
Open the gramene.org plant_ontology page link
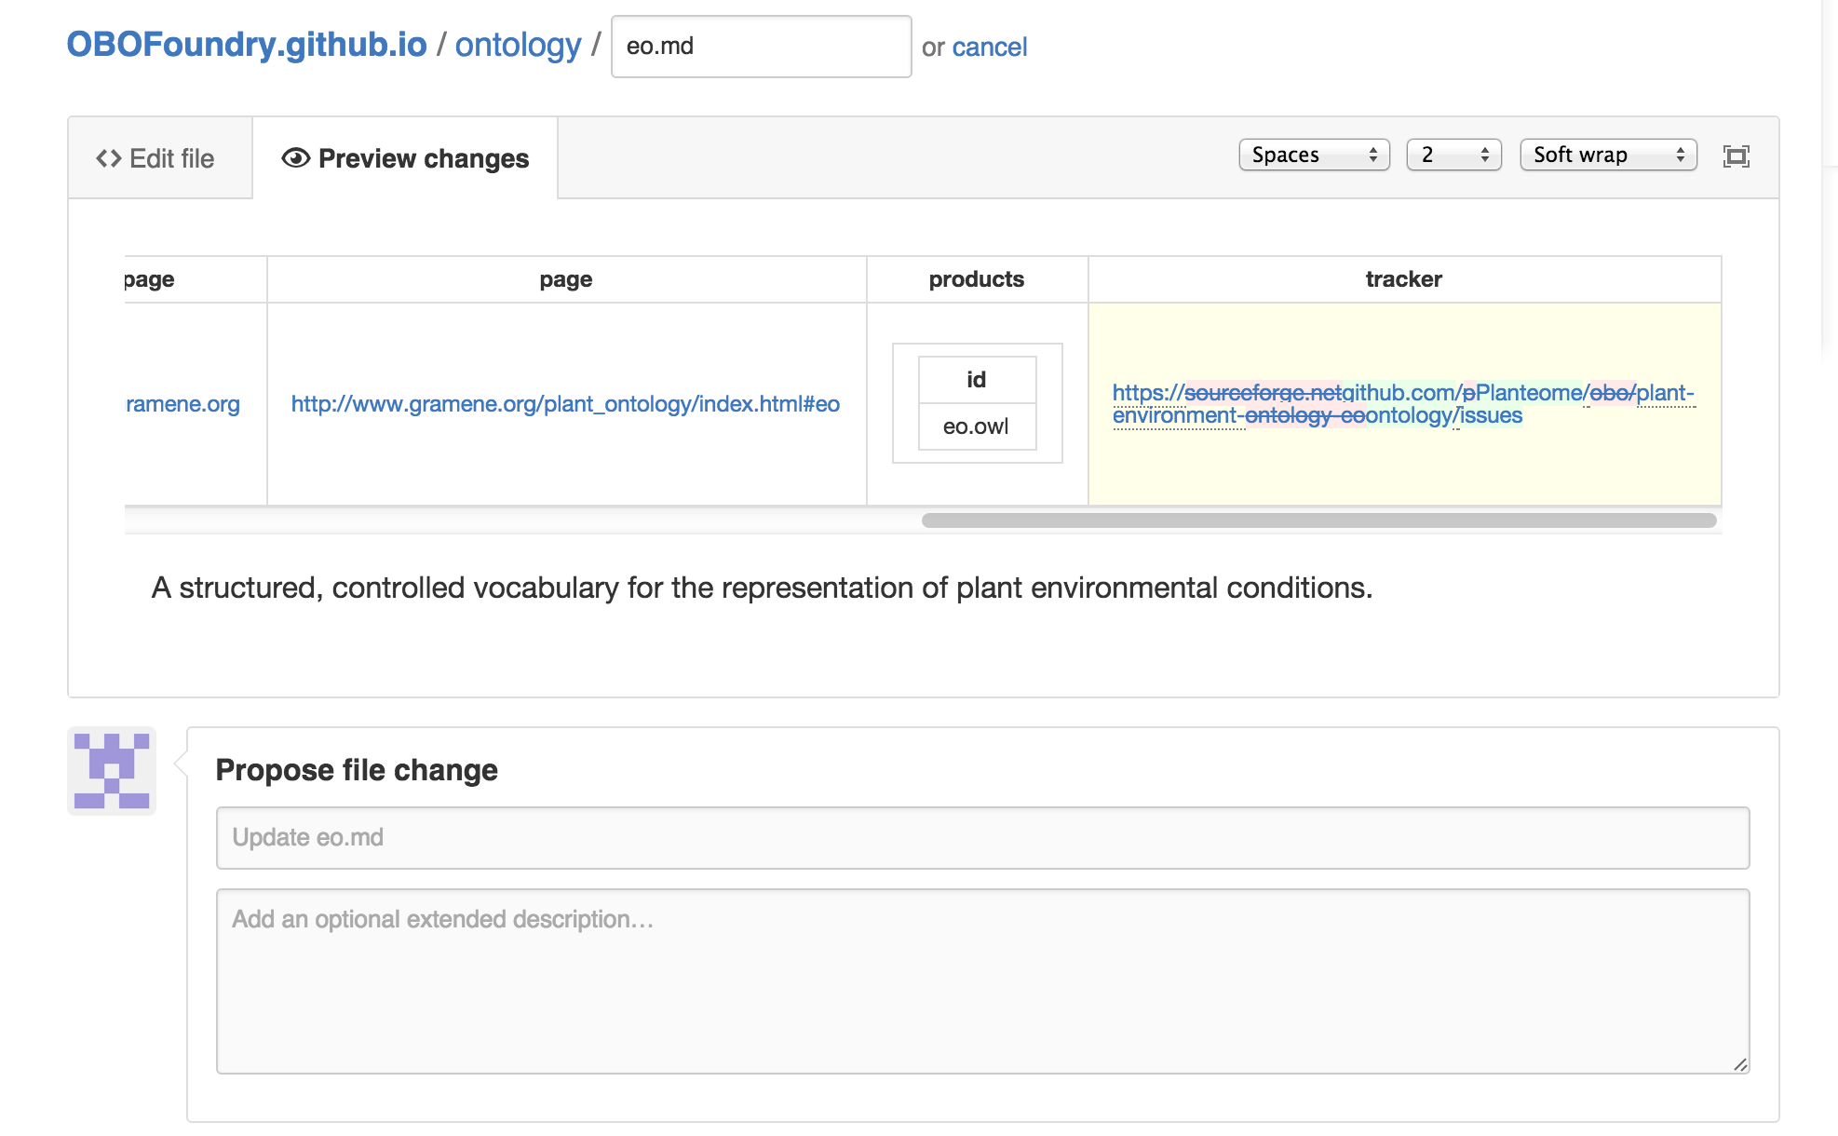[565, 404]
